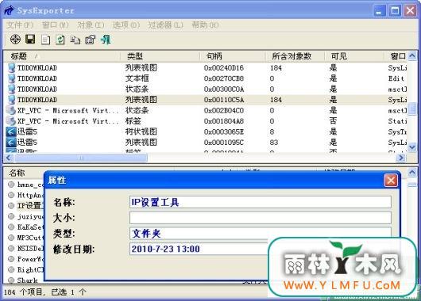Screen dimensions: 421x301
Task: Click horizontal scrollbar right arrow
Action: click(401, 158)
